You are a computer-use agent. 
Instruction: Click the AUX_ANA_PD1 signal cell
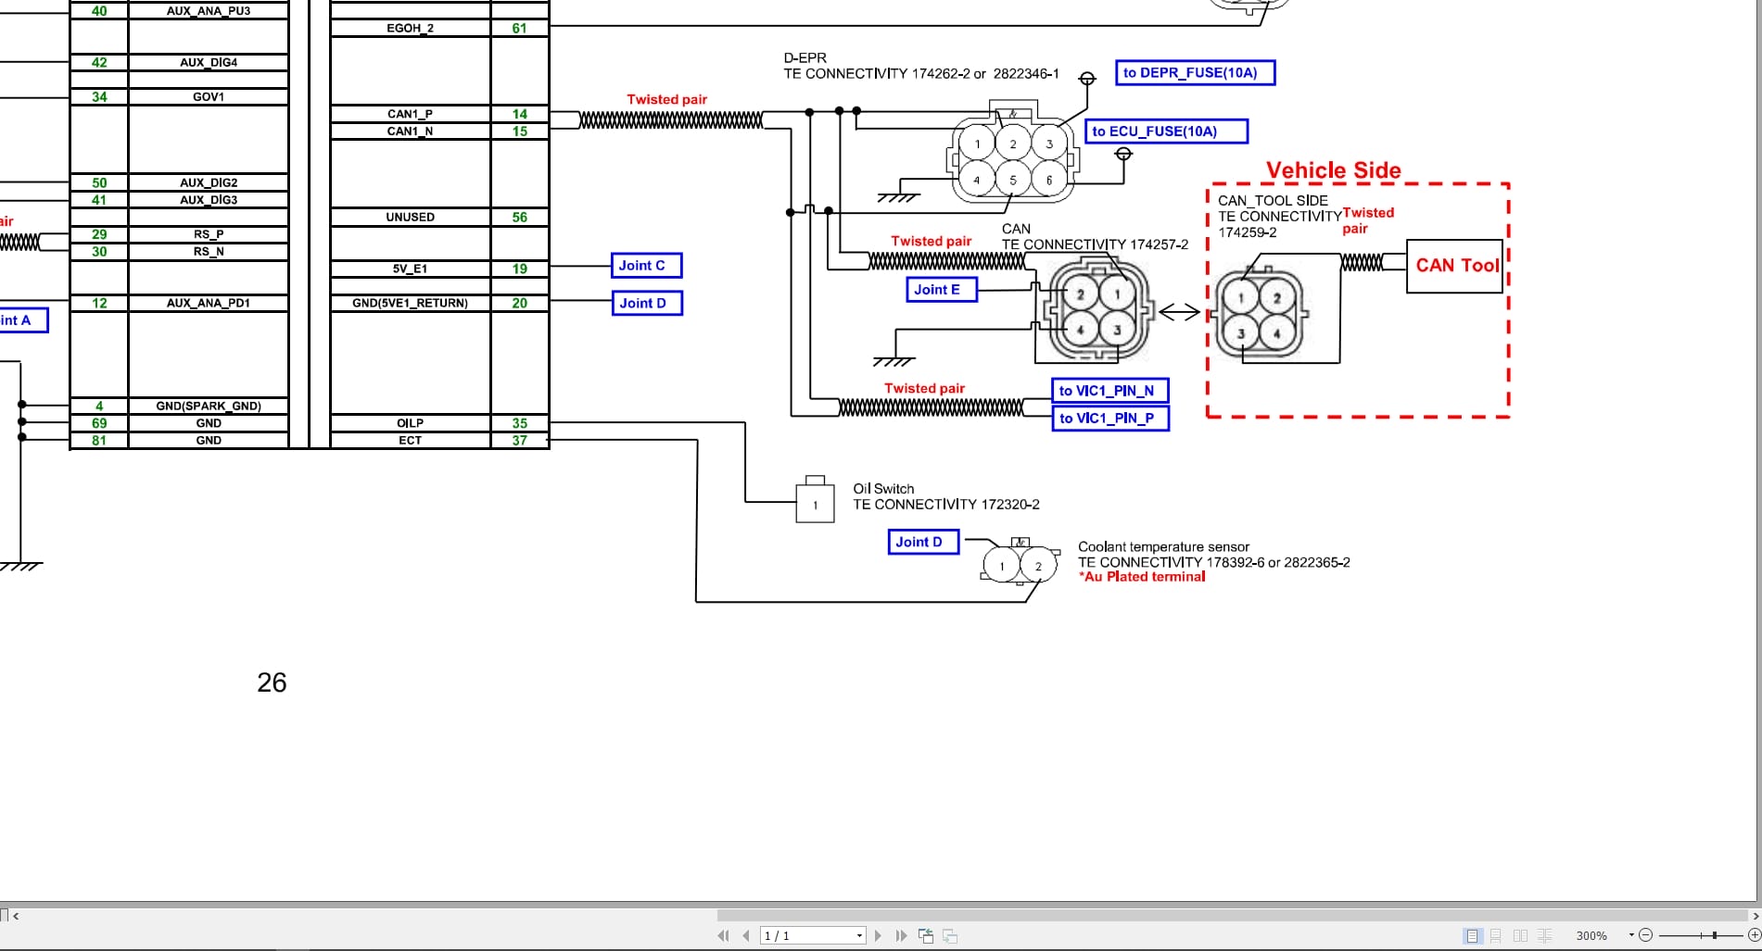[209, 304]
